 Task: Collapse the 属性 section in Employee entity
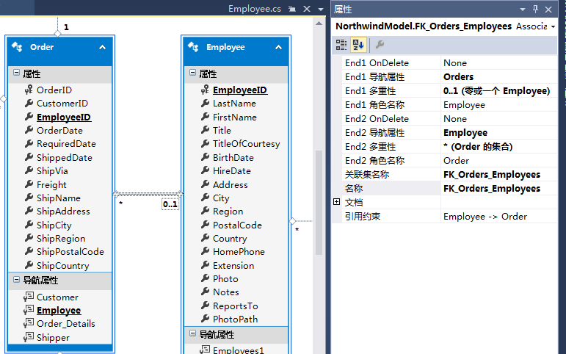click(x=193, y=73)
